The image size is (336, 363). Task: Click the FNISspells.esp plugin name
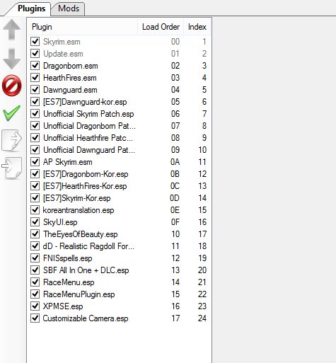67,258
